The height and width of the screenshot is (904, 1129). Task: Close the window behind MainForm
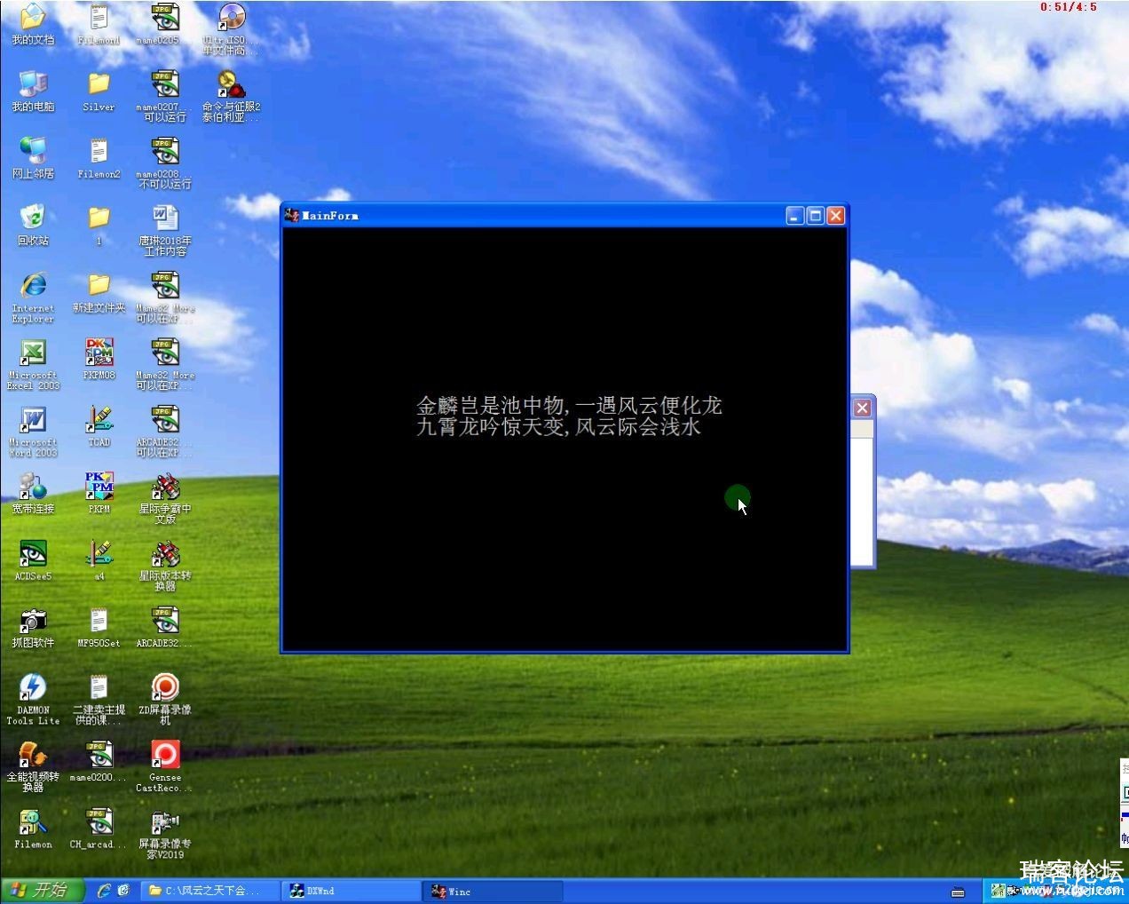[x=863, y=408]
